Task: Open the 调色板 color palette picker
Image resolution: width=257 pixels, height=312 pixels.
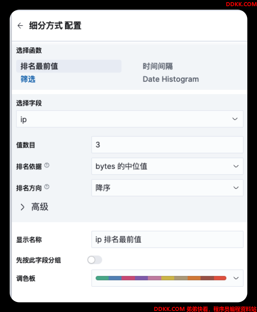Action: tap(167, 278)
